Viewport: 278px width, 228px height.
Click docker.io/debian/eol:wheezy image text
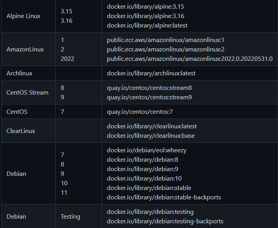[144, 150]
